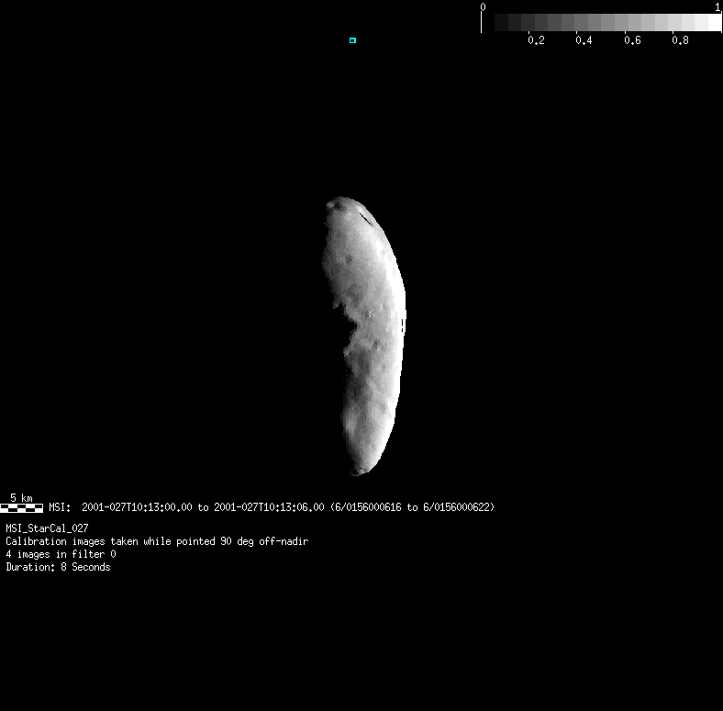Click the dark crater at asteroid's top
723x711 pixels.
[x=343, y=205]
